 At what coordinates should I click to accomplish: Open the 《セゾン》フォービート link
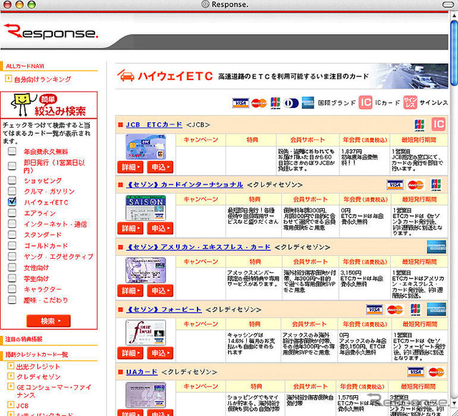[164, 309]
